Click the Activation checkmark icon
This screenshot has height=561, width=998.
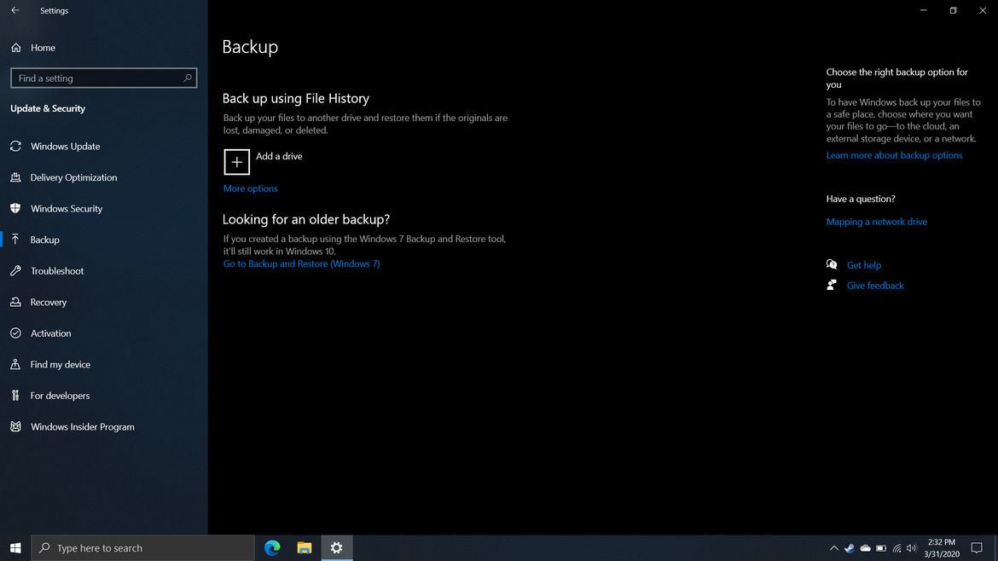16,333
